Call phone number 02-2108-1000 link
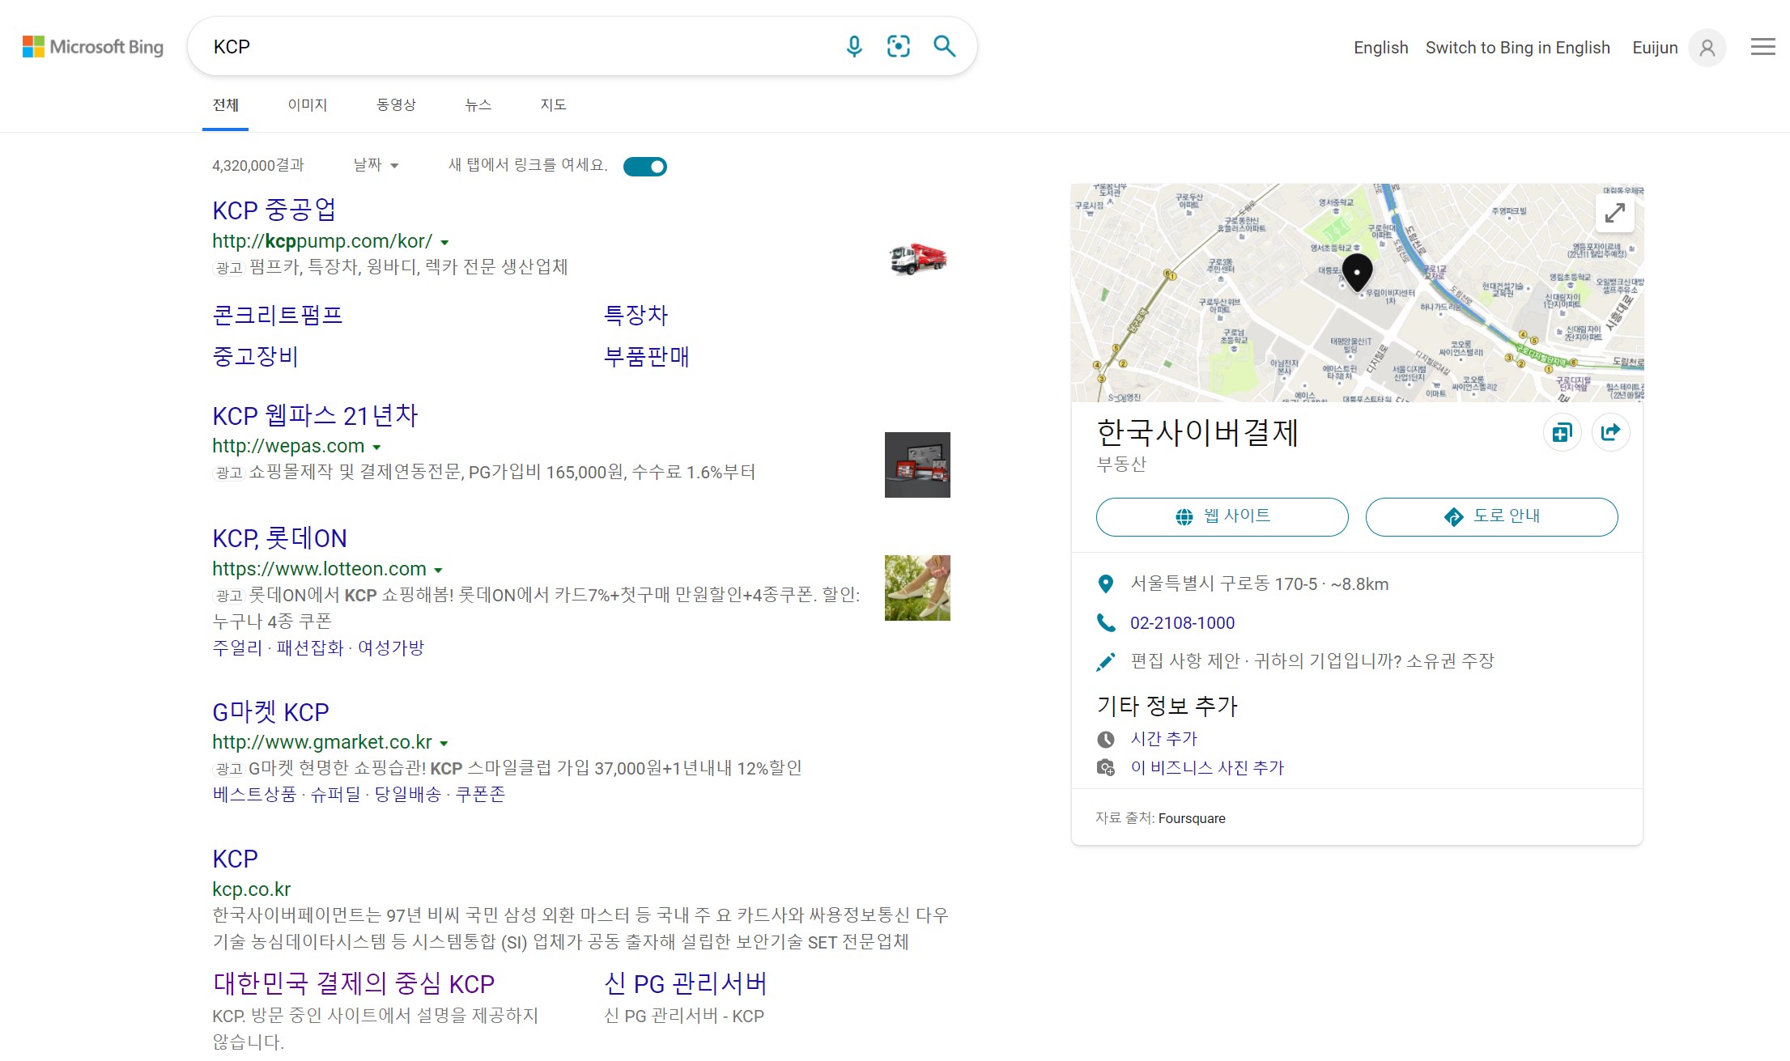 tap(1182, 623)
